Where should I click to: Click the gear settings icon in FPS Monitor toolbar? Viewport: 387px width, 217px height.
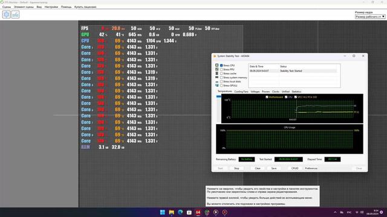[7, 14]
